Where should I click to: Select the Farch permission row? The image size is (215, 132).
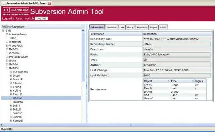click(175, 88)
